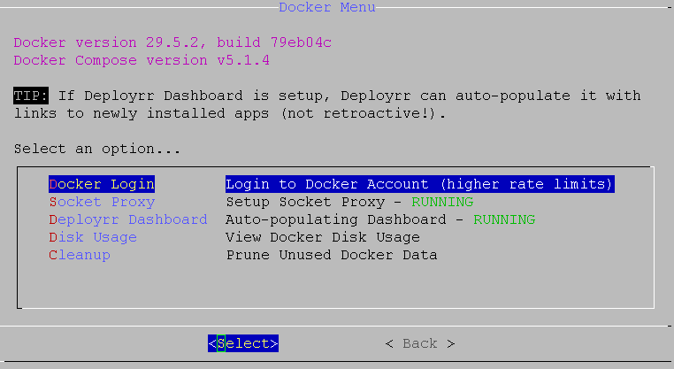The height and width of the screenshot is (369, 674).
Task: Click 'View Docker Disk Usage' description
Action: tap(323, 237)
